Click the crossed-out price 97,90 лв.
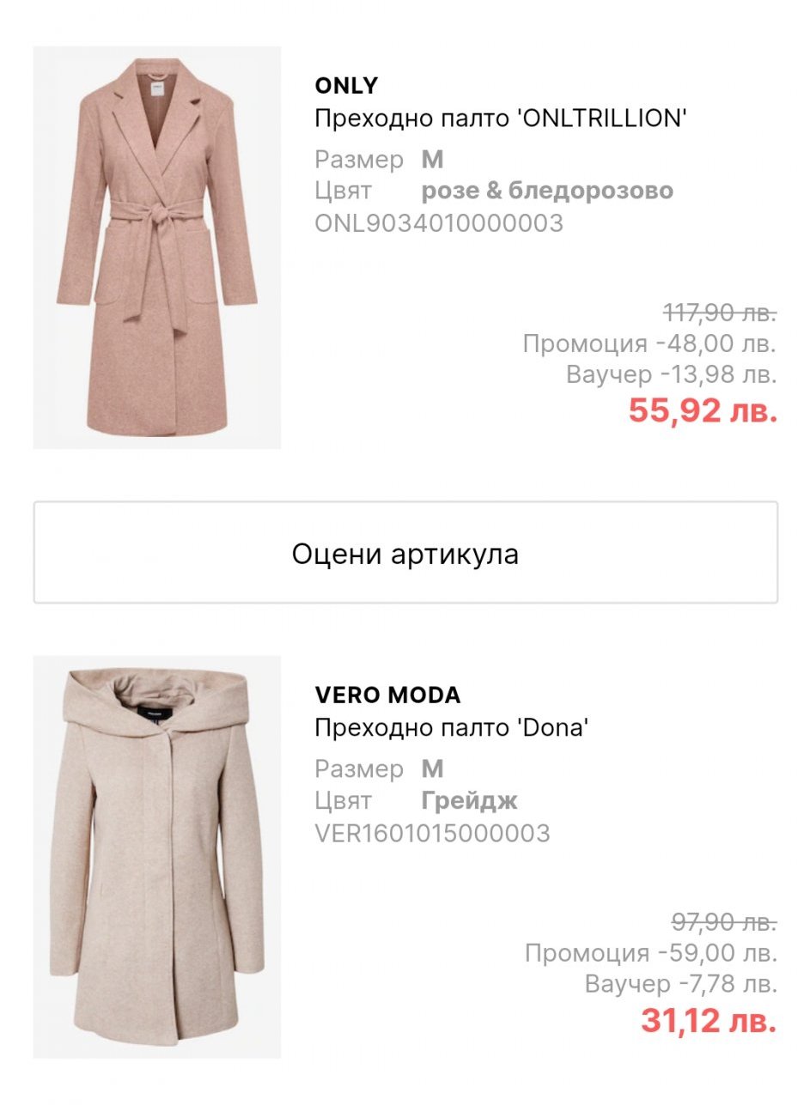This screenshot has width=810, height=1105. click(x=724, y=922)
